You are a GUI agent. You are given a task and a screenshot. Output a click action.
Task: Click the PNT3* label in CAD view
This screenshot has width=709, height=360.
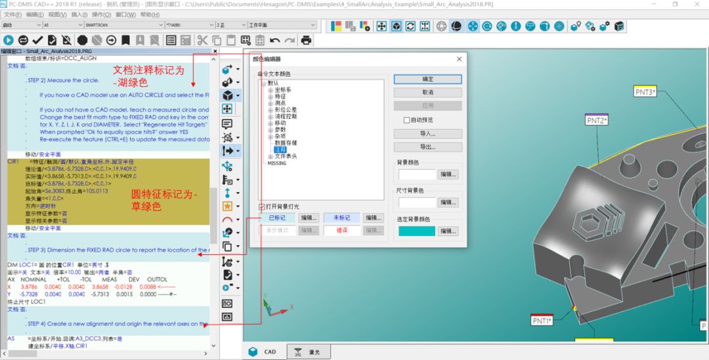point(645,92)
